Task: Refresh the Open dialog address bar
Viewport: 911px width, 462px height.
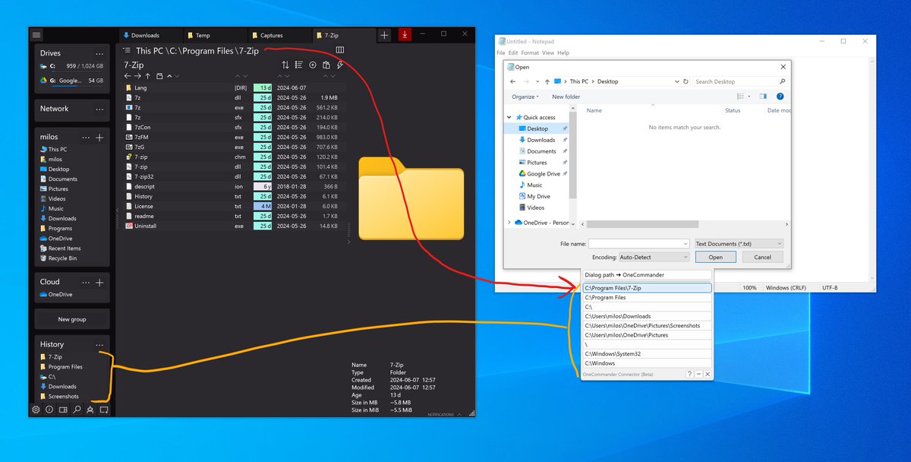Action: coord(686,81)
